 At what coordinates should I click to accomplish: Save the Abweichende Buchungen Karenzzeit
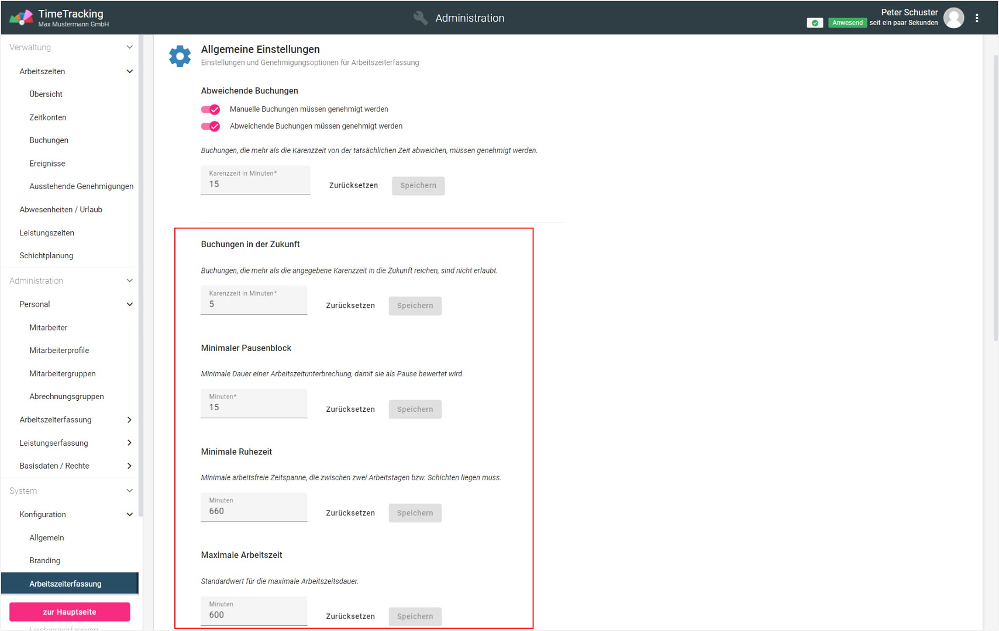pos(418,186)
